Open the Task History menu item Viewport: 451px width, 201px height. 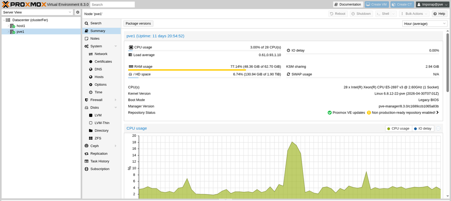tap(101, 161)
